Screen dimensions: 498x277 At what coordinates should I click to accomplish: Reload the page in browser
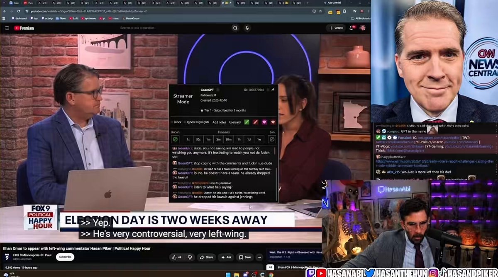point(18,11)
